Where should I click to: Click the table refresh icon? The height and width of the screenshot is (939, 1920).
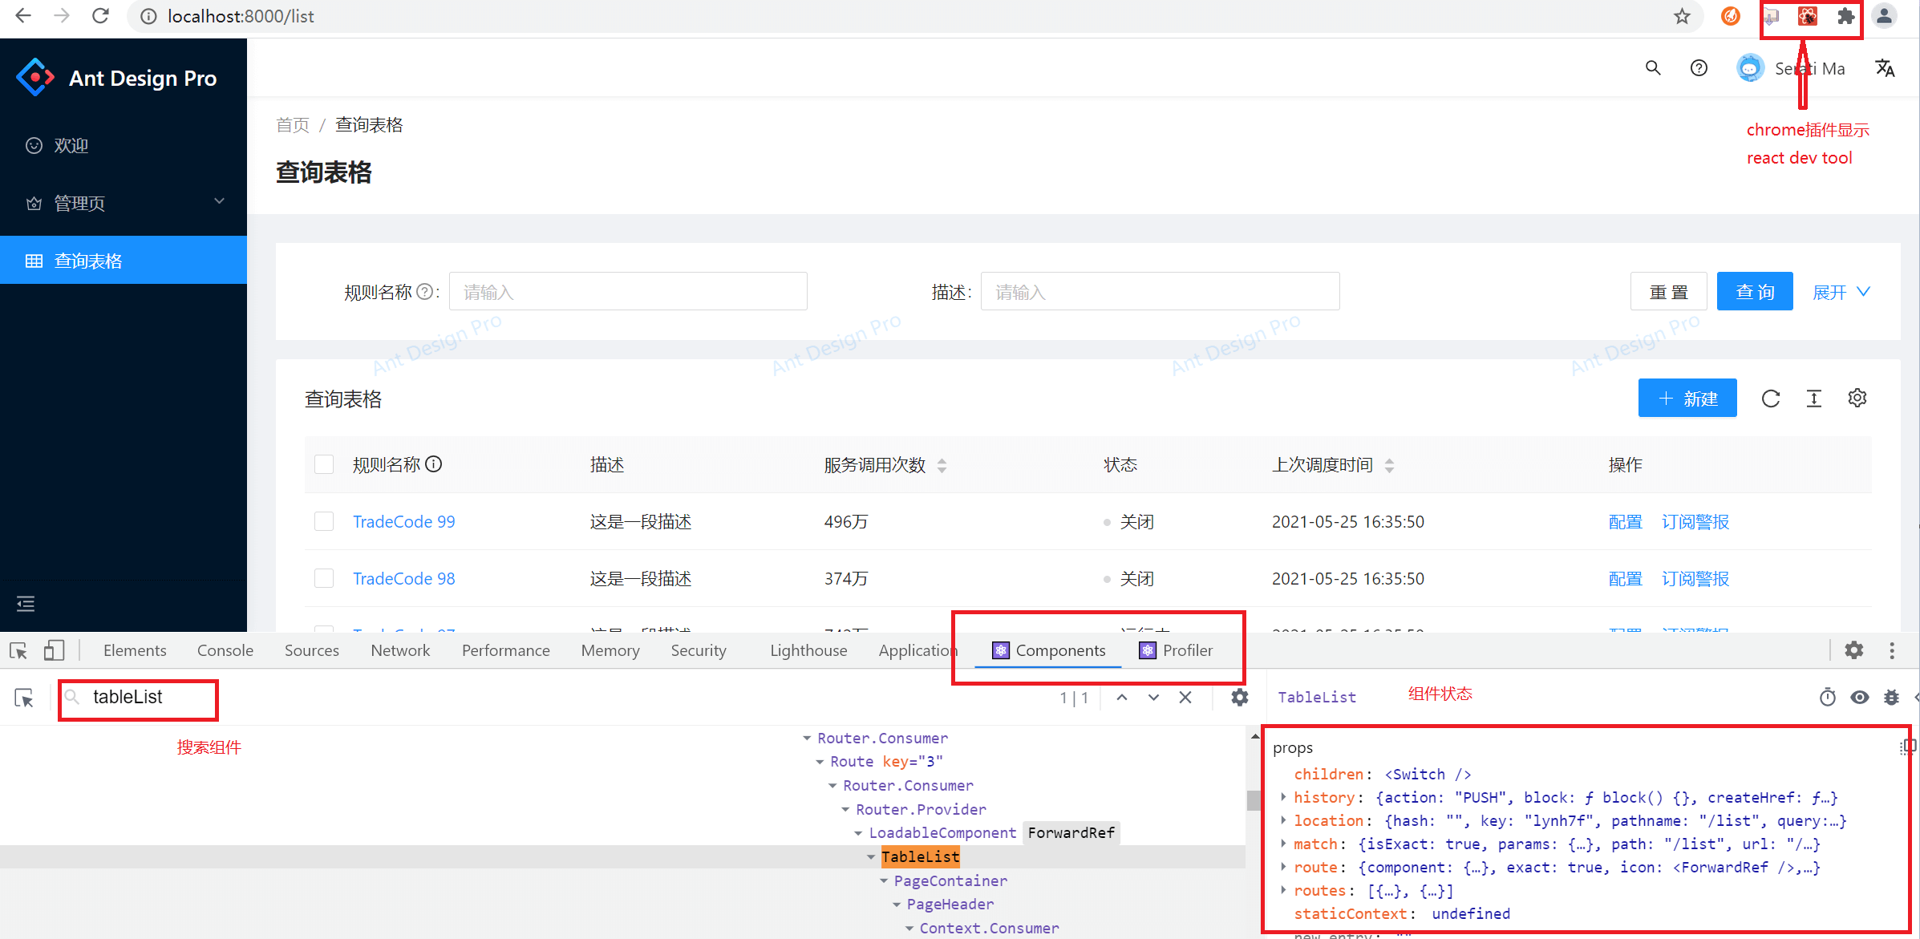click(x=1770, y=399)
